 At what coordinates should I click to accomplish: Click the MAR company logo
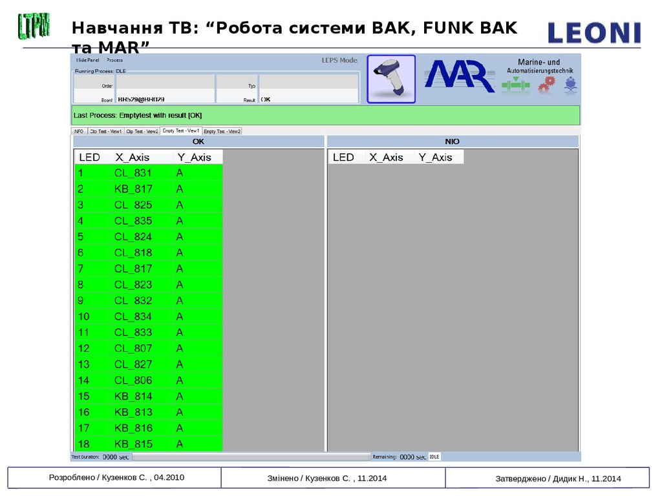click(459, 77)
